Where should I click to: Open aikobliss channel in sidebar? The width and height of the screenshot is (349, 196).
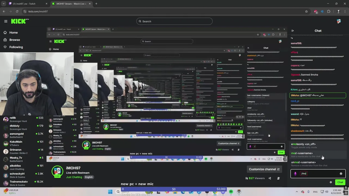point(23,167)
